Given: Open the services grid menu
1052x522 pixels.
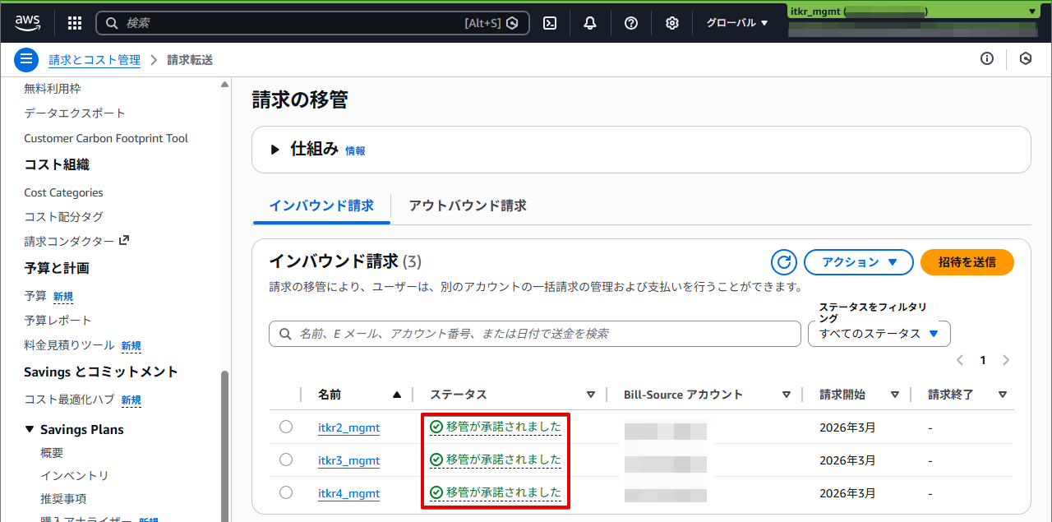Looking at the screenshot, I should click(x=75, y=23).
